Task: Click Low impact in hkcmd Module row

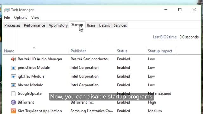Action: point(152,85)
